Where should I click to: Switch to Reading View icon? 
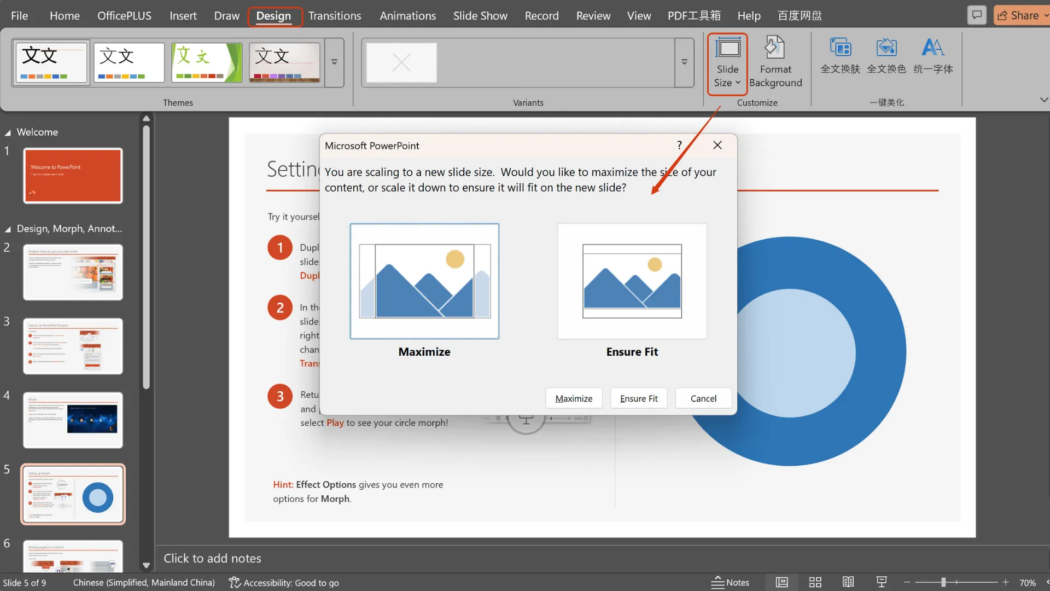(848, 582)
